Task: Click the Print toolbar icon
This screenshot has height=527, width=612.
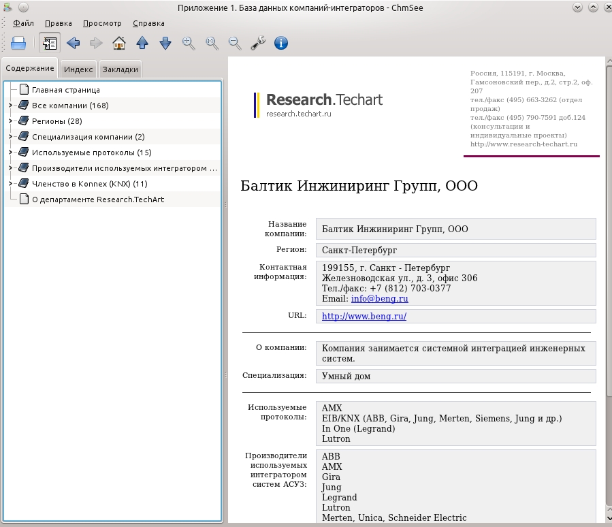Action: pyautogui.click(x=18, y=43)
